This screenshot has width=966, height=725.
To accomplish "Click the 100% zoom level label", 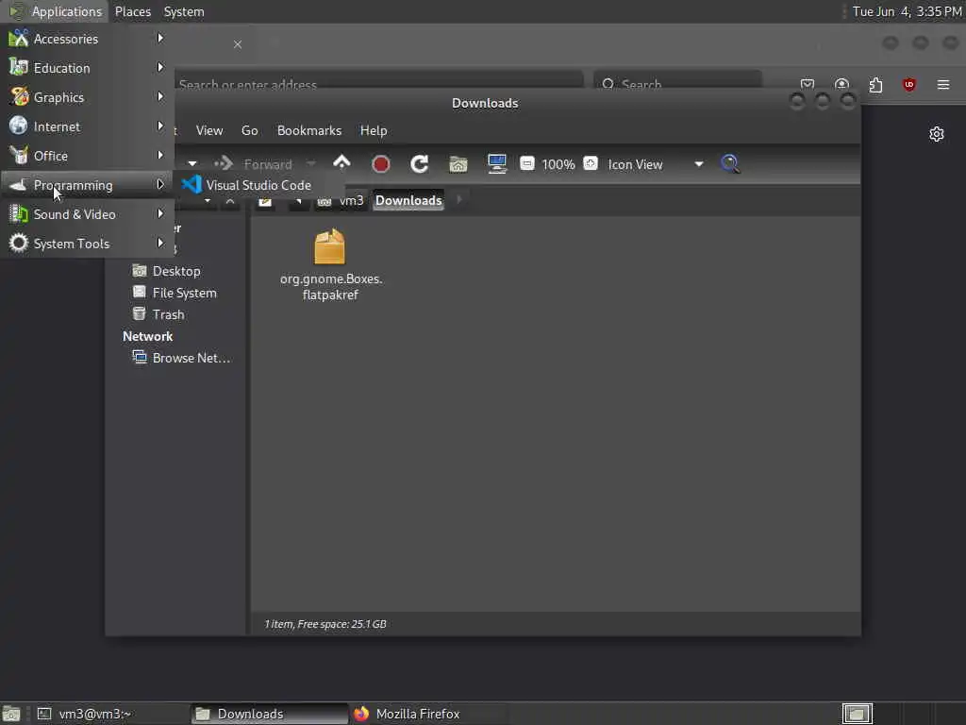I will click(x=558, y=164).
